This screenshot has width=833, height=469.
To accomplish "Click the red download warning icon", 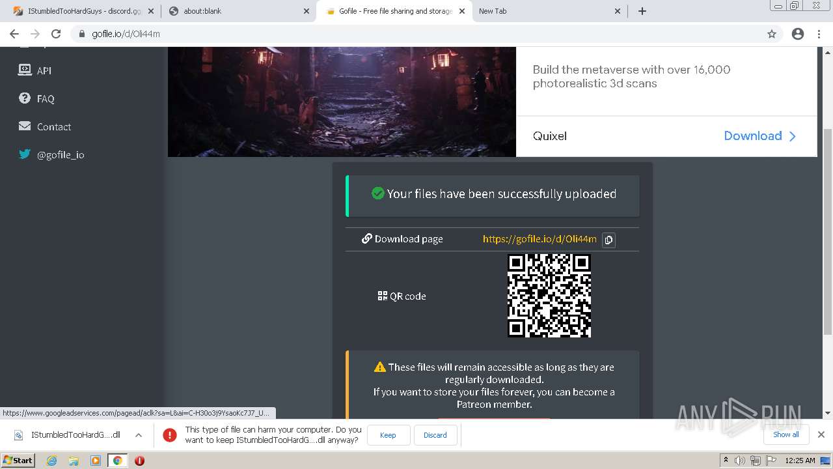I will coord(170,435).
